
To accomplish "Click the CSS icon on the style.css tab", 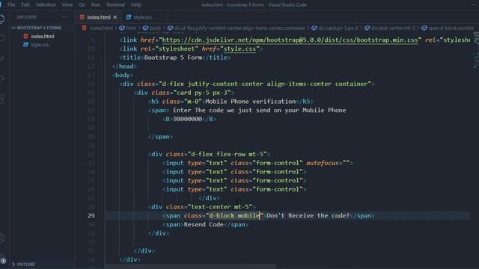I will point(129,17).
